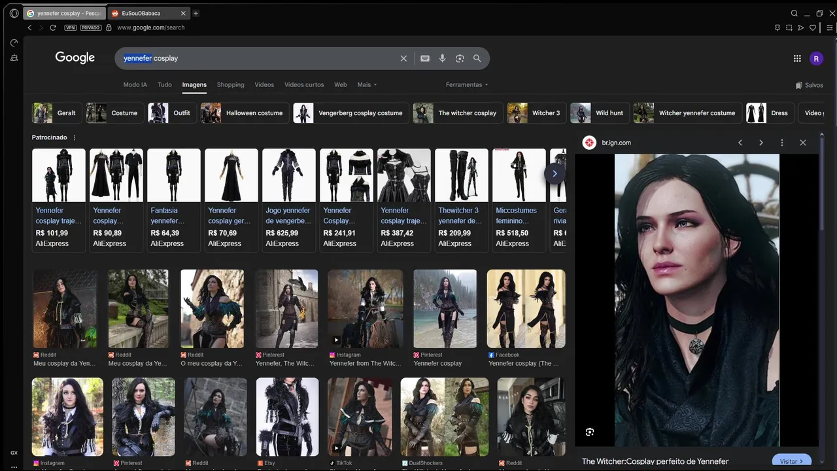Image resolution: width=837 pixels, height=471 pixels.
Task: Submit search with magnifier icon
Action: coord(477,58)
